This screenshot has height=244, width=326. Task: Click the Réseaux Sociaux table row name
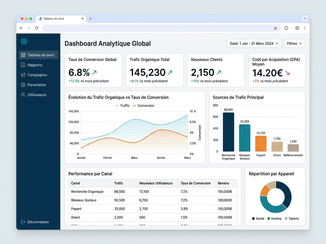pyautogui.click(x=84, y=200)
